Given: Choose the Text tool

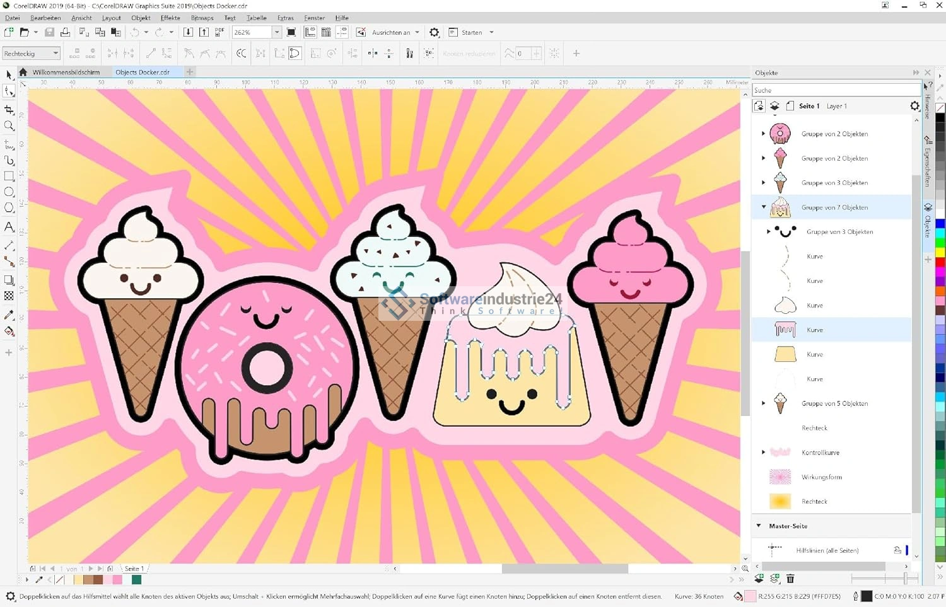Looking at the screenshot, I should 9,227.
